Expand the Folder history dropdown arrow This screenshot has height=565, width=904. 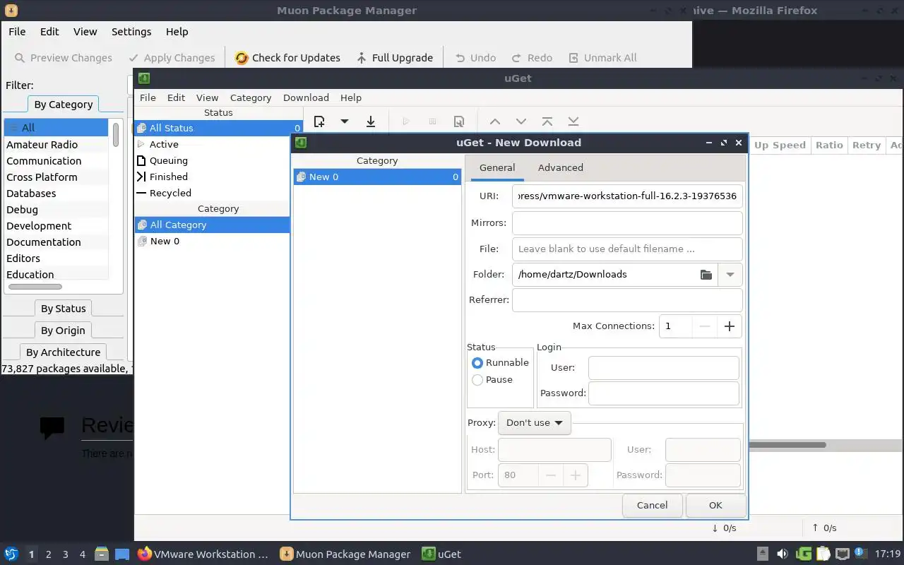point(730,274)
